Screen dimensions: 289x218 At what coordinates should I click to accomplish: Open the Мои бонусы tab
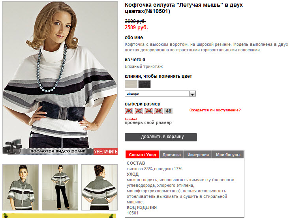[x=228, y=154]
